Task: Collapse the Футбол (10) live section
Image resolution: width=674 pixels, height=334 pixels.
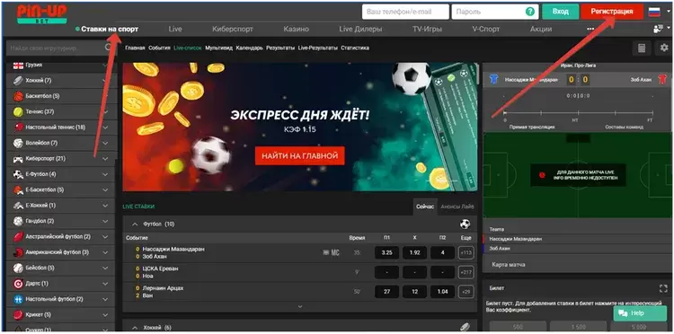Action: (135, 224)
